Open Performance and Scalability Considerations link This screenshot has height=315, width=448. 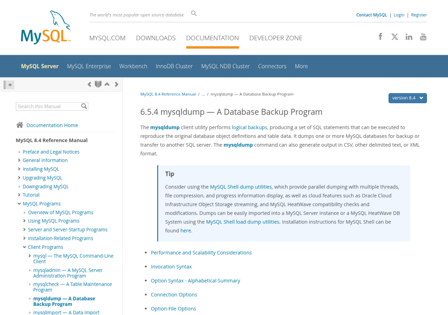click(x=201, y=253)
